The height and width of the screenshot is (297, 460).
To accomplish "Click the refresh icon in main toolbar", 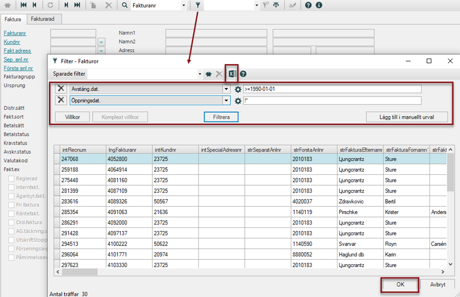I will [x=50, y=5].
